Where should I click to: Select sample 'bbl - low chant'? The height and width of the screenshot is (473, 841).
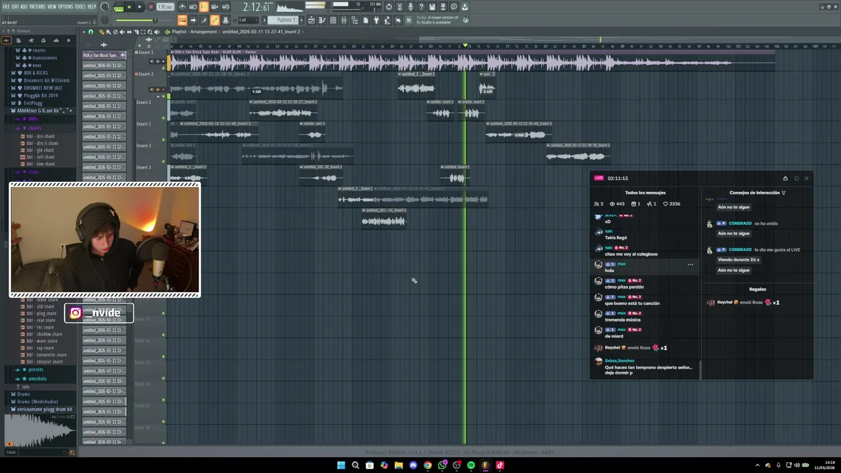pyautogui.click(x=41, y=164)
